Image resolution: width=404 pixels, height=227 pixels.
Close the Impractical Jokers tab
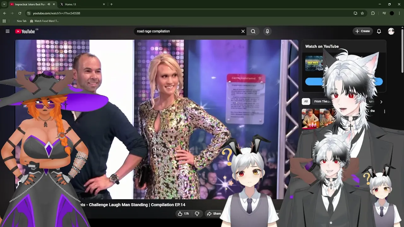click(54, 4)
